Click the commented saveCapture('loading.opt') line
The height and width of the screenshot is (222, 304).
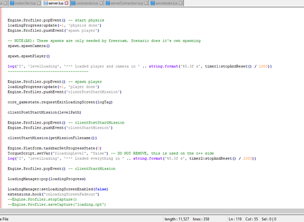(57, 204)
